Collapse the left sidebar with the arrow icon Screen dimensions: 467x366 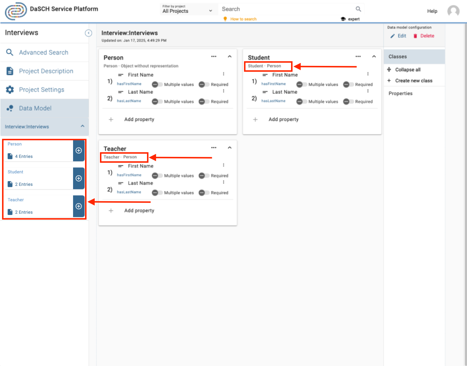coord(88,33)
